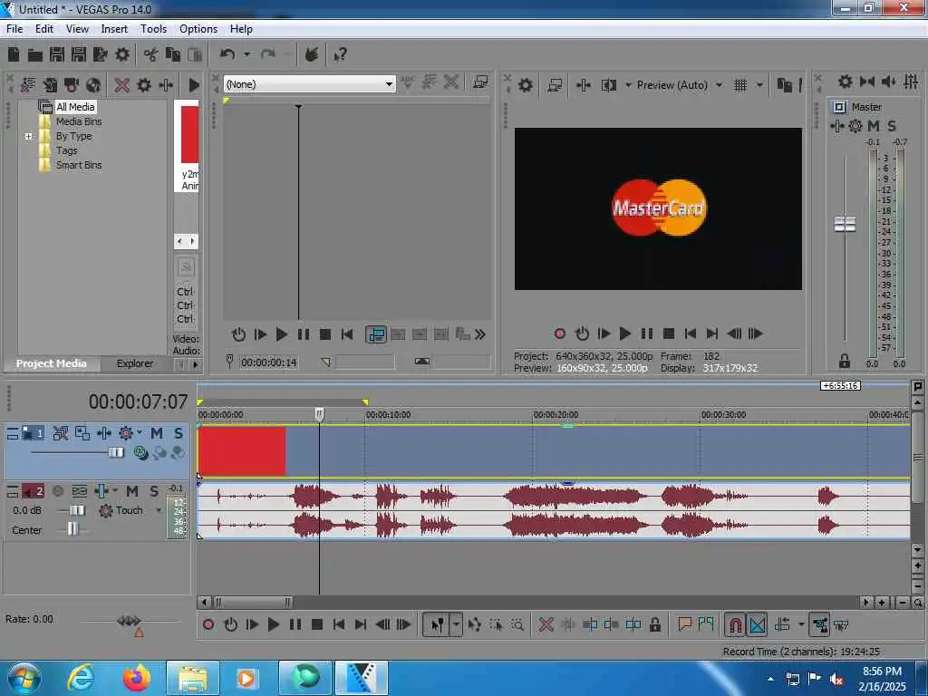Toggle split screen view in preview
928x696 pixels.
(x=608, y=85)
